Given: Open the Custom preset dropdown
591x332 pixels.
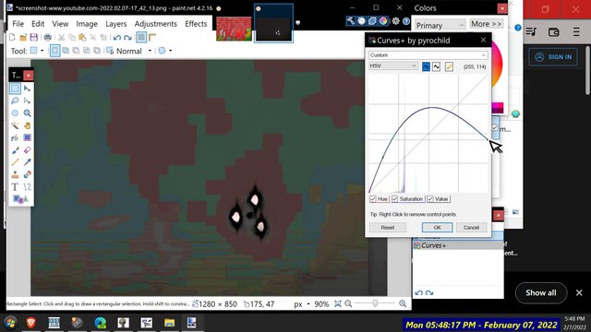Looking at the screenshot, I should (x=428, y=55).
